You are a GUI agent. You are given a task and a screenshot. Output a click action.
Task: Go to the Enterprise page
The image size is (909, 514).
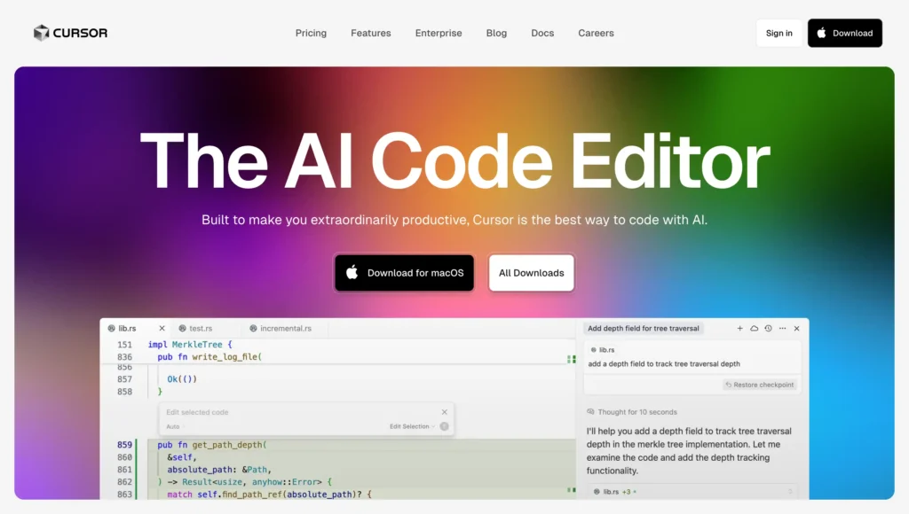pyautogui.click(x=439, y=33)
